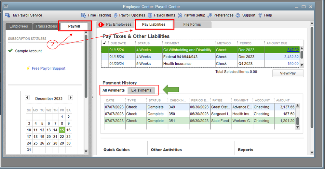This screenshot has height=169, width=325.
Task: Open the 150.00 Health Insurance amount
Action: (293, 64)
